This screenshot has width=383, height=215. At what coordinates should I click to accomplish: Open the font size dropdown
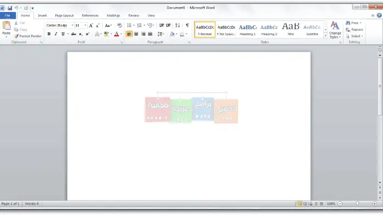click(x=85, y=25)
